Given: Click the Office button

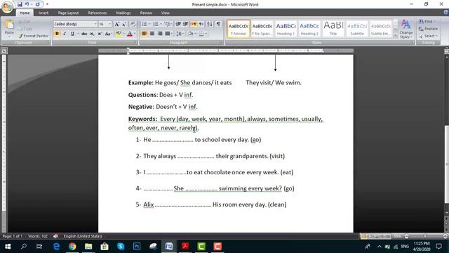Looking at the screenshot, I should coord(7,7).
